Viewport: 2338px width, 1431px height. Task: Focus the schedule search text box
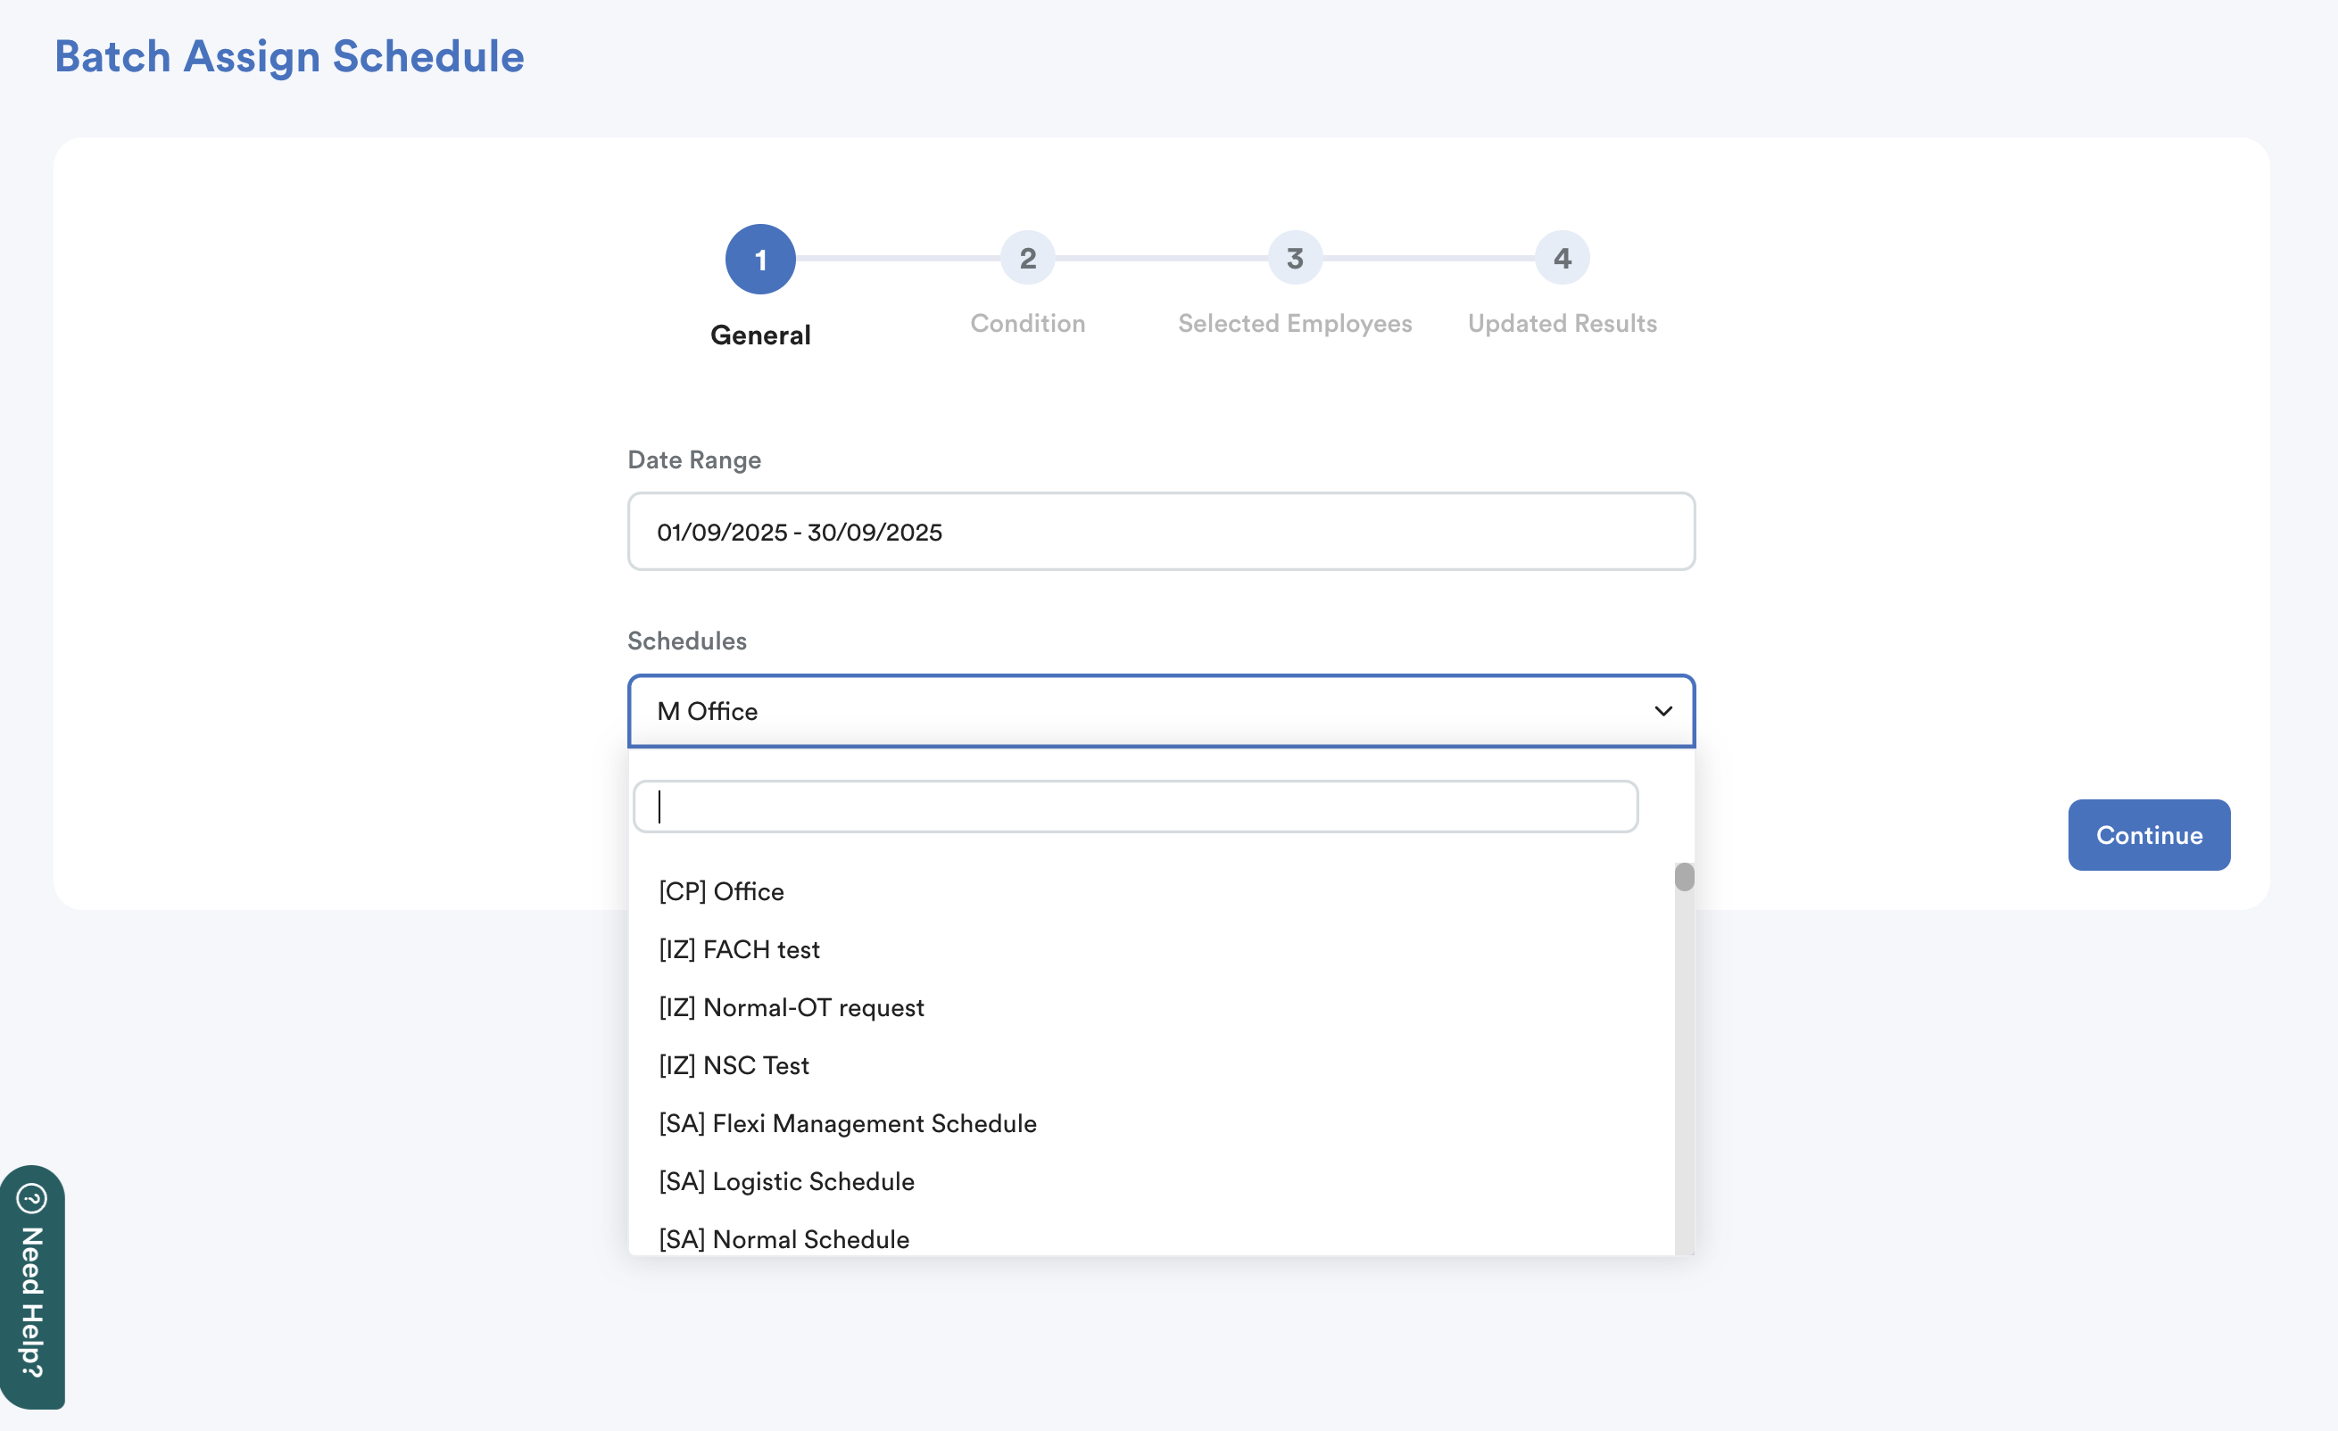[x=1135, y=806]
